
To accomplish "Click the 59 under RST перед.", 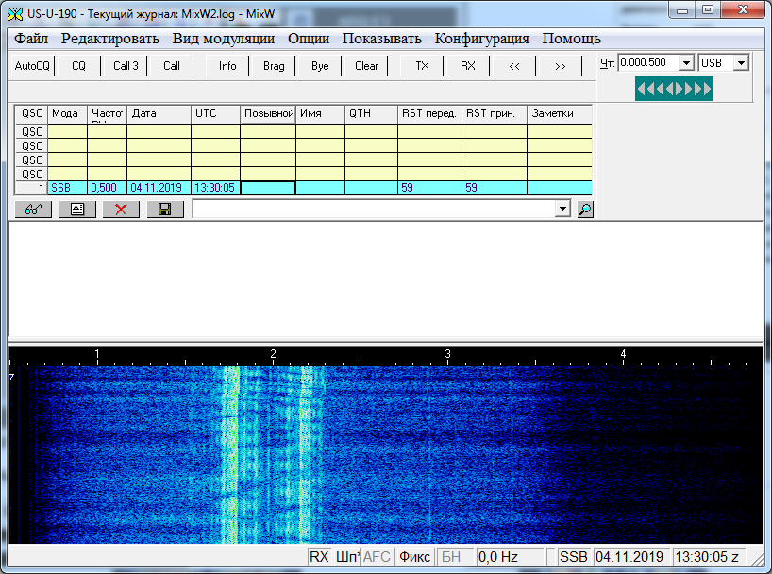I will (429, 188).
